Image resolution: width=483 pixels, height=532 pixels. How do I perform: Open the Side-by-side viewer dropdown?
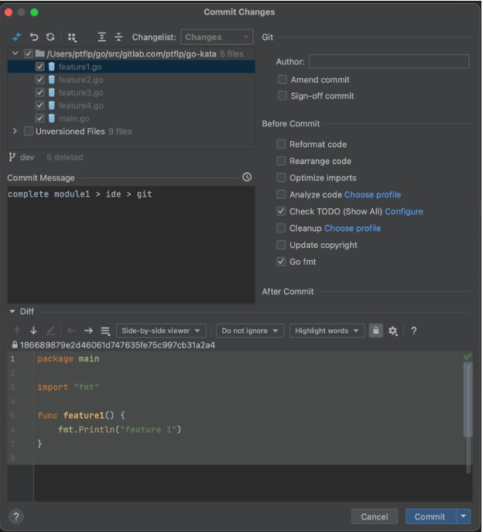tap(162, 331)
